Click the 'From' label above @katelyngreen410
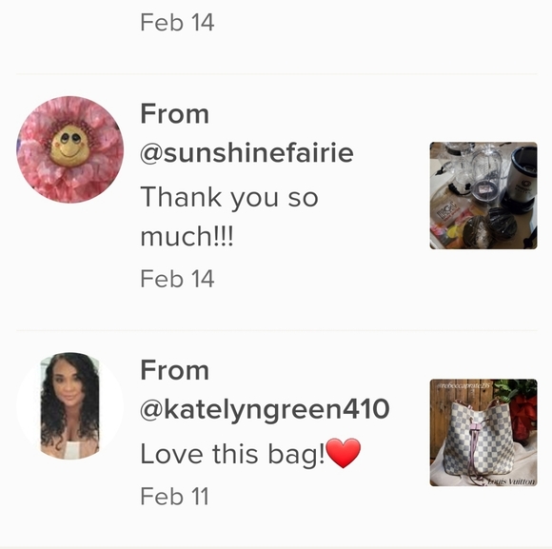The width and height of the screenshot is (552, 549). click(174, 370)
